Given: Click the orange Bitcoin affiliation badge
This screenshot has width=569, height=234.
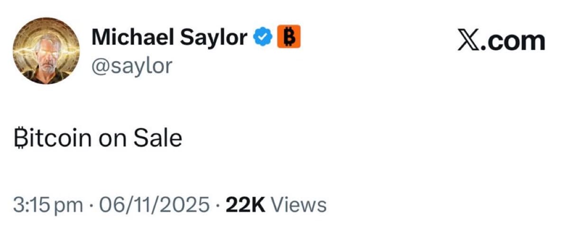Looking at the screenshot, I should click(x=288, y=37).
